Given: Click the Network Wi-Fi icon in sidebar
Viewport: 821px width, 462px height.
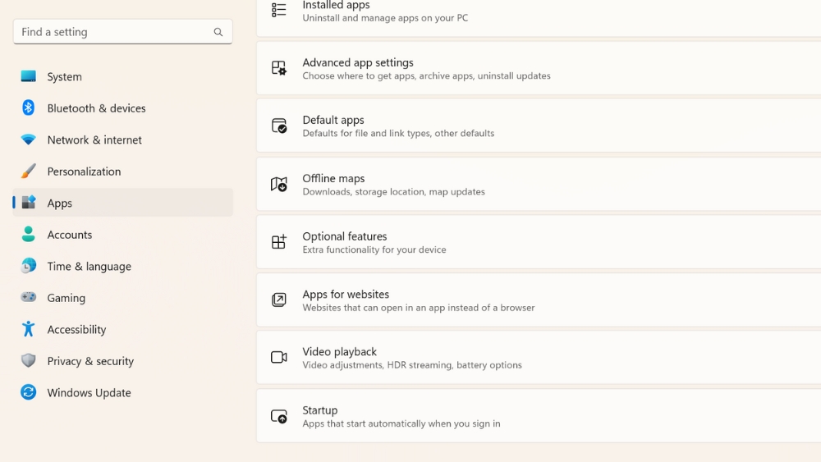Looking at the screenshot, I should coord(29,140).
